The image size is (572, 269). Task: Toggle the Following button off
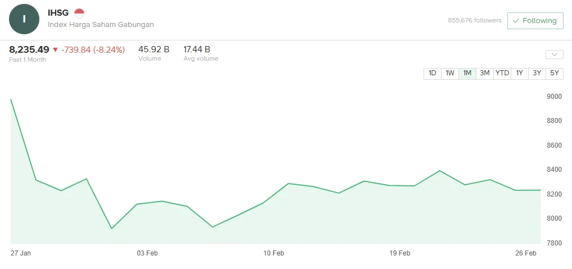(x=535, y=21)
